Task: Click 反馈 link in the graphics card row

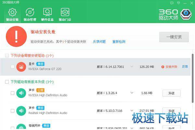Action: pos(185,66)
